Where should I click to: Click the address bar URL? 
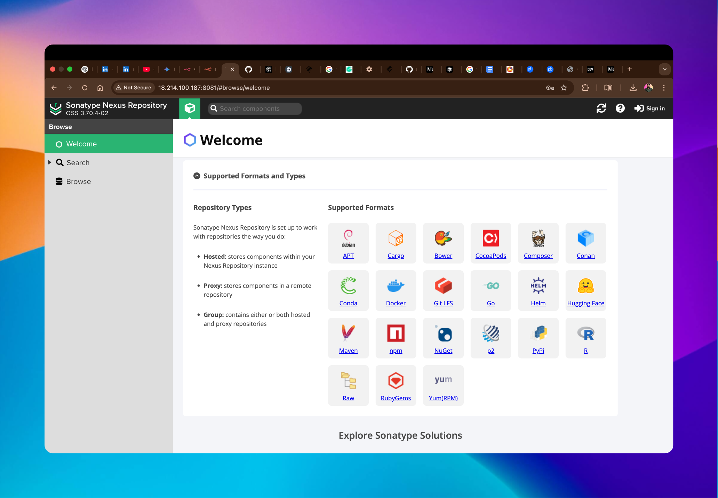pyautogui.click(x=214, y=88)
